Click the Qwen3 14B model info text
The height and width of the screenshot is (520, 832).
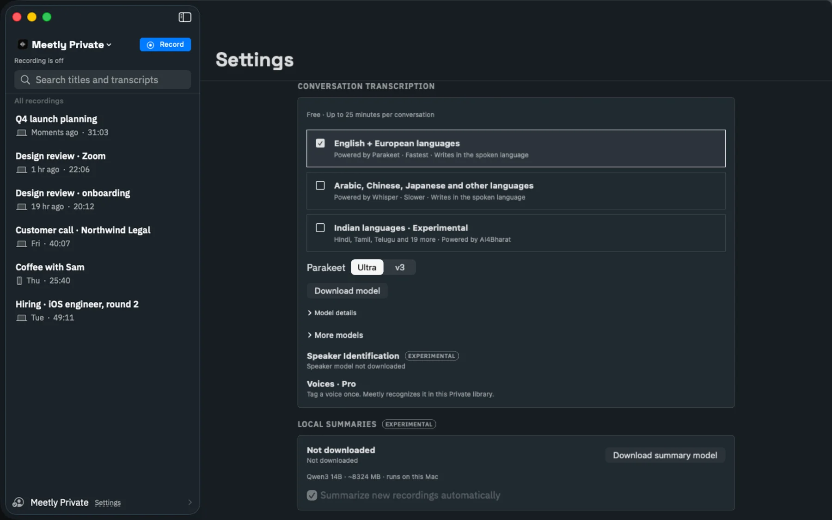click(x=373, y=477)
